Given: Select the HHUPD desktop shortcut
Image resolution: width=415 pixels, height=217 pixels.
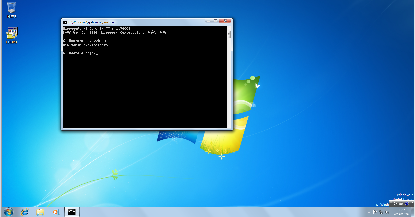Looking at the screenshot, I should (11, 35).
